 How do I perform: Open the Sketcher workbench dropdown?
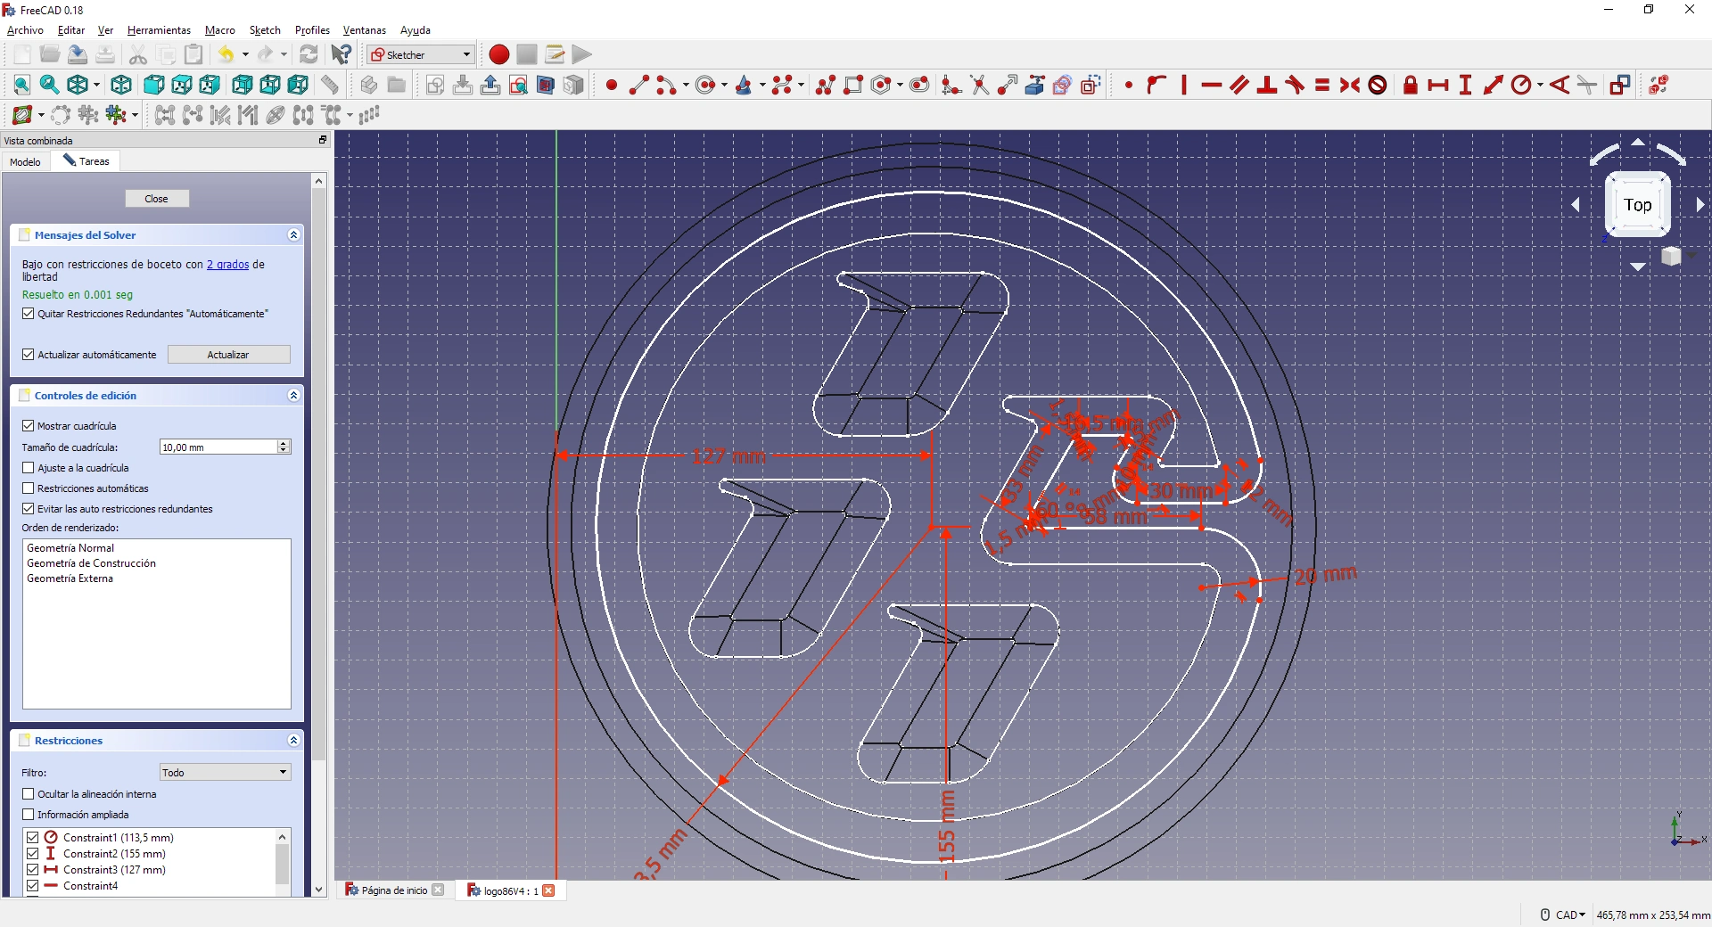point(420,54)
